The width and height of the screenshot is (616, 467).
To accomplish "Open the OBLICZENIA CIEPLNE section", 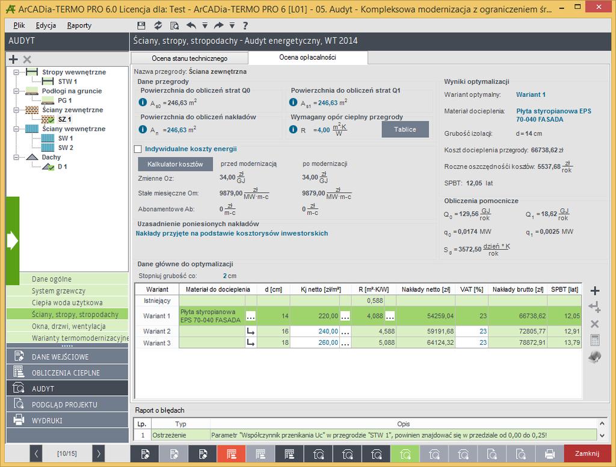I will pyautogui.click(x=67, y=373).
